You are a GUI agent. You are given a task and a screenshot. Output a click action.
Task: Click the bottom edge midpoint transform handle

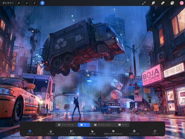(87, 71)
